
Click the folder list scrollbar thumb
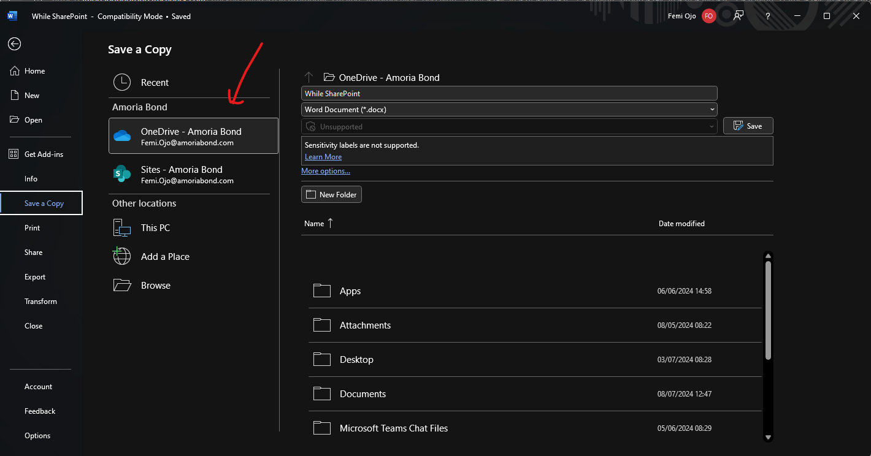click(x=768, y=310)
